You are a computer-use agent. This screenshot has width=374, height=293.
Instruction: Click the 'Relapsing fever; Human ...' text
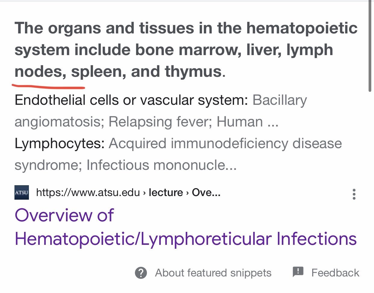193,122
